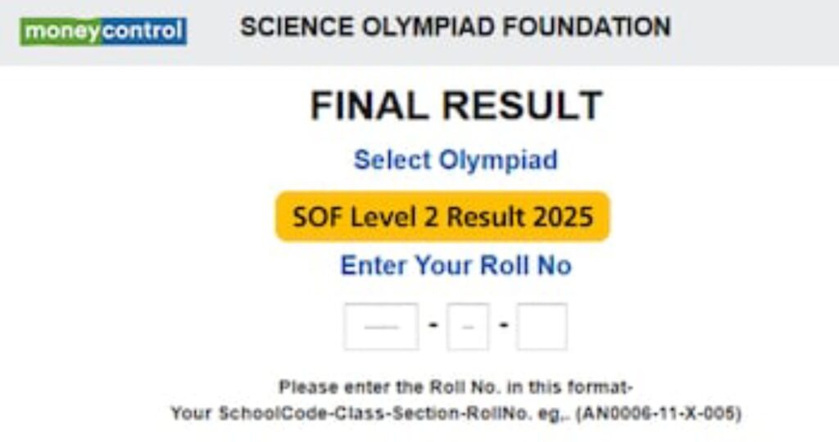The image size is (839, 442).
Task: Click the dash between second and third boxes
Action: 503,326
